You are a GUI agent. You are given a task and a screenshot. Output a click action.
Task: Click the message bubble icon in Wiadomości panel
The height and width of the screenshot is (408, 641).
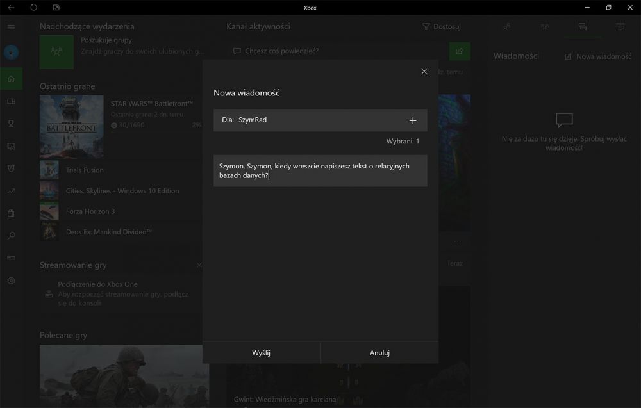564,120
